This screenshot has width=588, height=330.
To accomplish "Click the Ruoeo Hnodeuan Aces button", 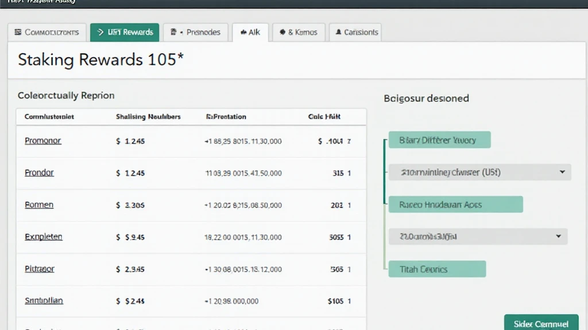I will [455, 205].
